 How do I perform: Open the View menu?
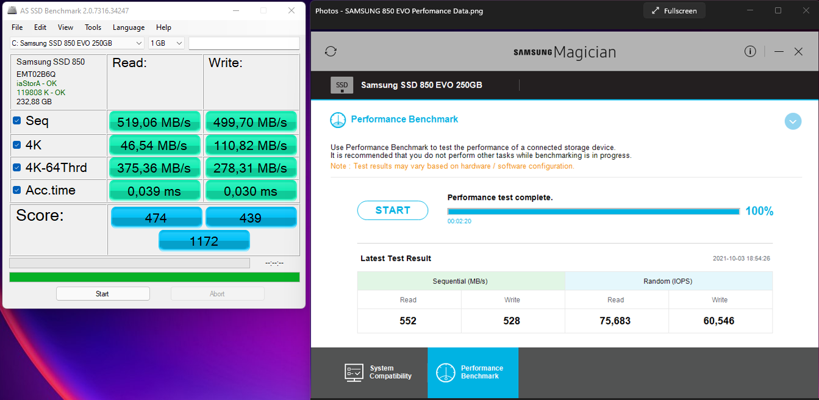(x=65, y=27)
